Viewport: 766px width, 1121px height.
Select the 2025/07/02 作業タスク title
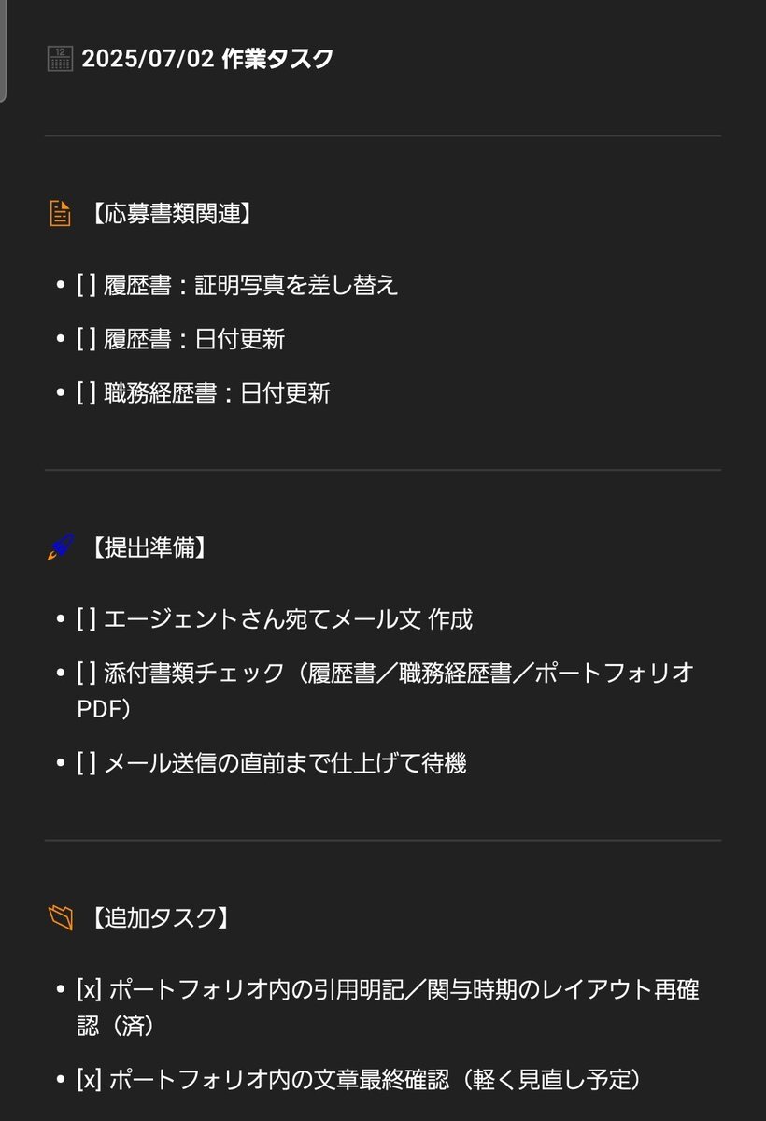click(x=207, y=59)
